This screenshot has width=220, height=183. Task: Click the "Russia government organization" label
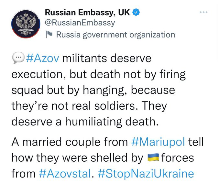115,35
